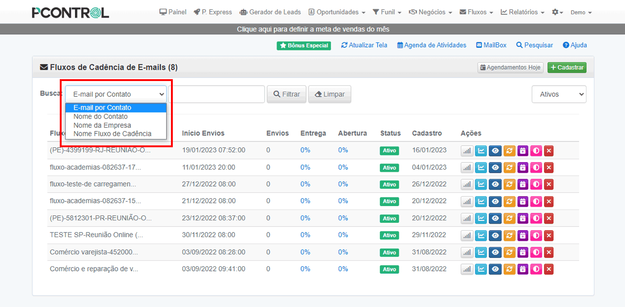Open Agendamentos Hoje
Screen dimensions: 625x307
pos(510,68)
